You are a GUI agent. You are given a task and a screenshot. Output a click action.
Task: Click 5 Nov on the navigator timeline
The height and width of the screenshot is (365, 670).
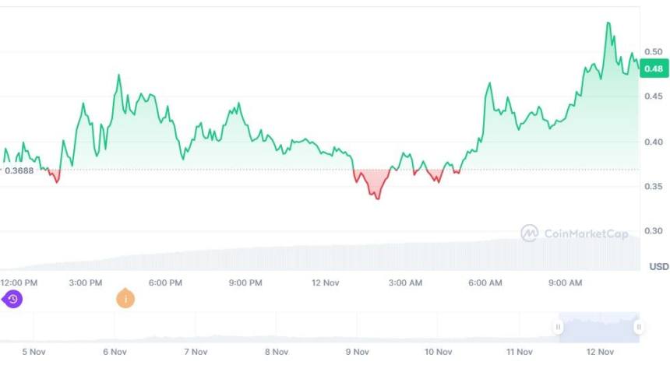(x=33, y=352)
